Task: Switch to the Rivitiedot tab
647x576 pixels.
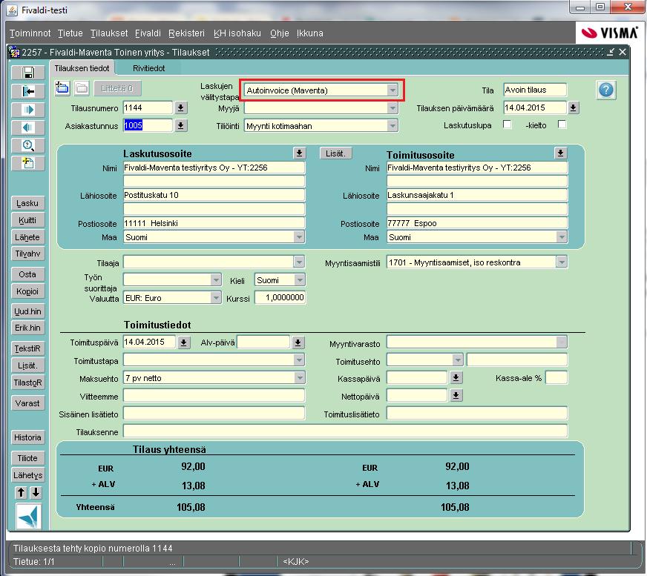Action: tap(148, 68)
